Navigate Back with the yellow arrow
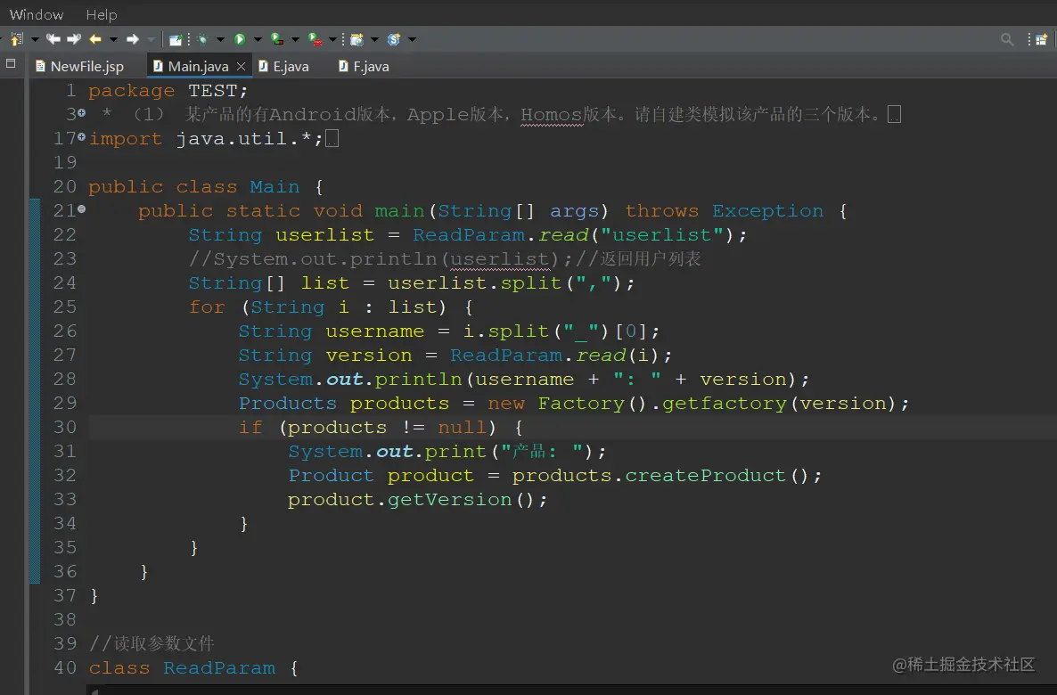This screenshot has width=1057, height=695. tap(95, 39)
